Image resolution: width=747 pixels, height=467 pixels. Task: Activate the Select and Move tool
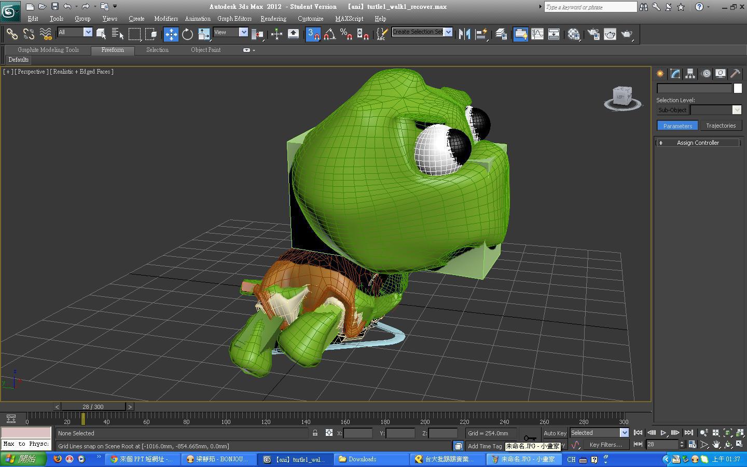[171, 34]
